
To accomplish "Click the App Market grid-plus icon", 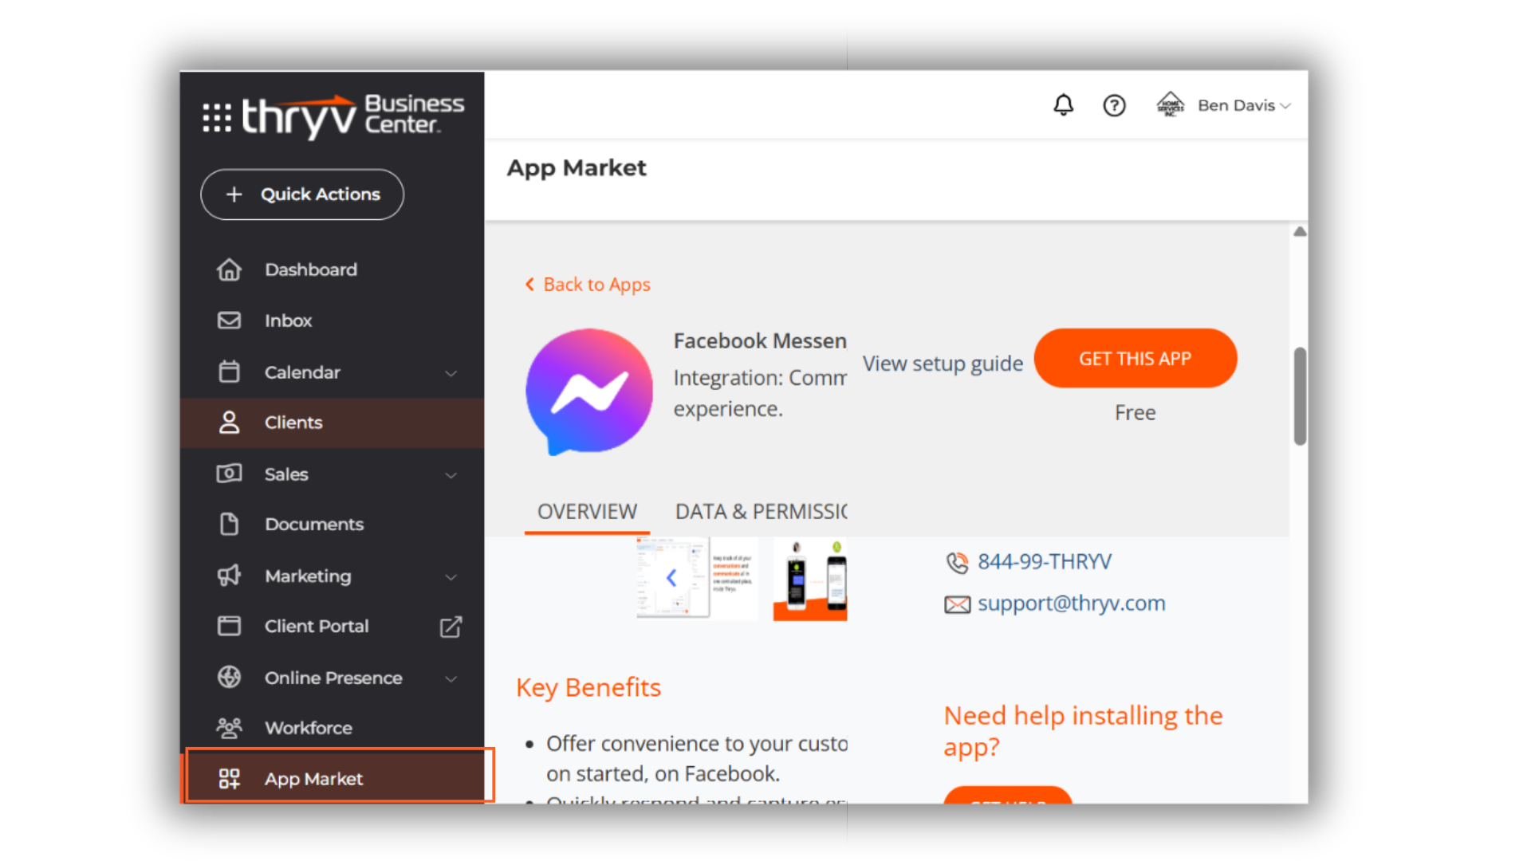I will (229, 779).
